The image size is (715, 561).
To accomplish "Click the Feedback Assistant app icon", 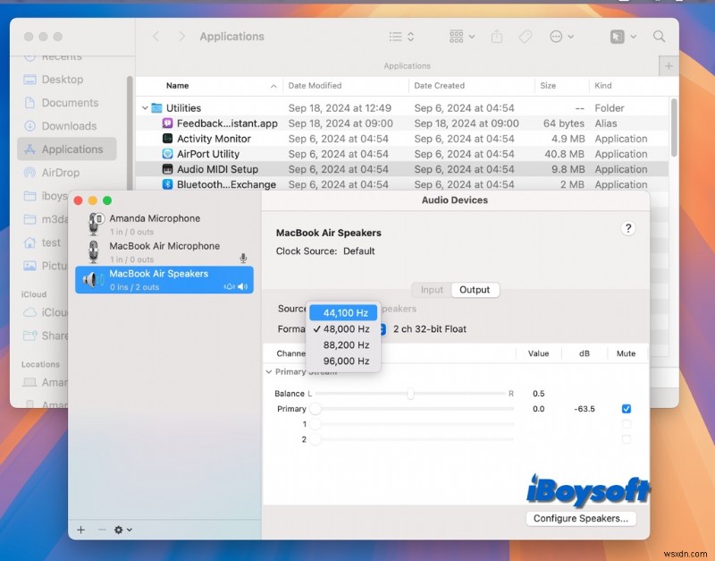I will point(167,123).
